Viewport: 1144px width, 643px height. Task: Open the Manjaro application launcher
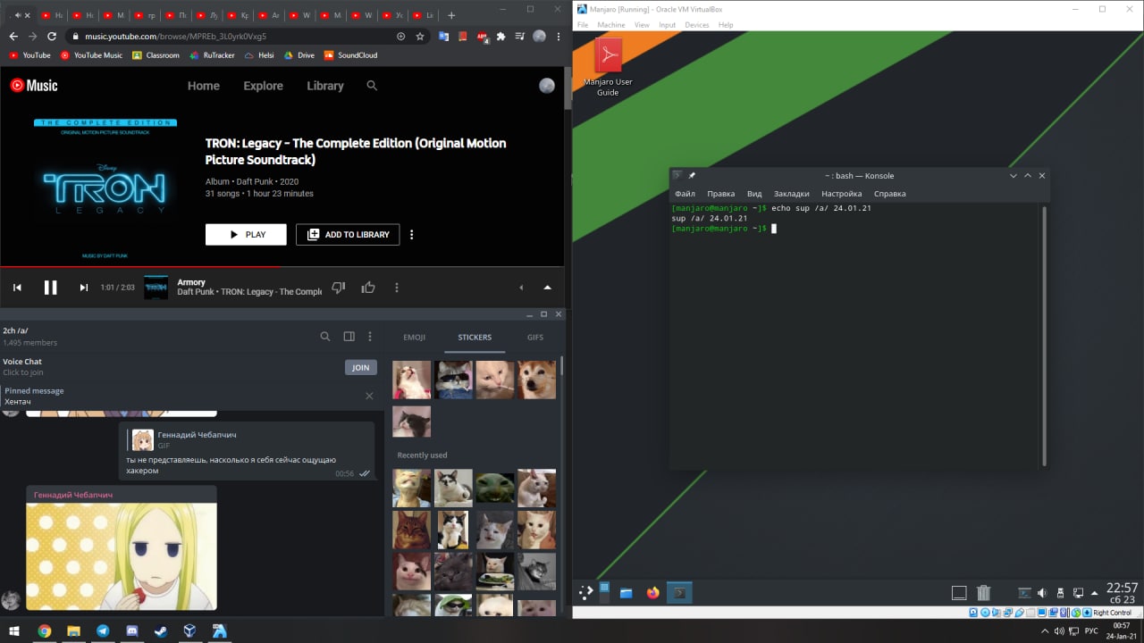[585, 592]
